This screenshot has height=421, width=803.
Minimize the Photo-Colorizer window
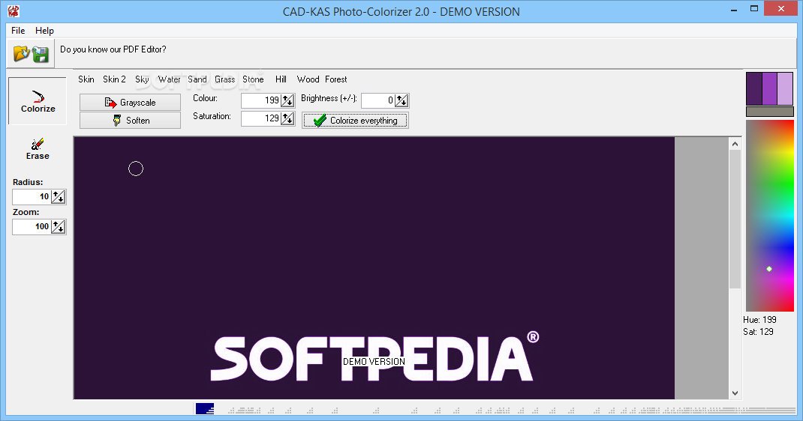coord(734,9)
